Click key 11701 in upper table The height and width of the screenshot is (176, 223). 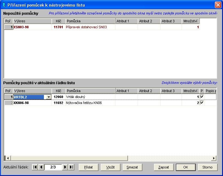(58, 27)
